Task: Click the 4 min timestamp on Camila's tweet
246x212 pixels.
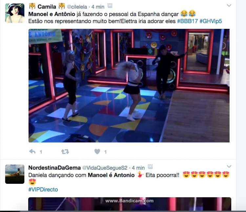Action: pyautogui.click(x=98, y=7)
